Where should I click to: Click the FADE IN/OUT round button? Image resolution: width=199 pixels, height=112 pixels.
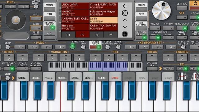[118, 47]
